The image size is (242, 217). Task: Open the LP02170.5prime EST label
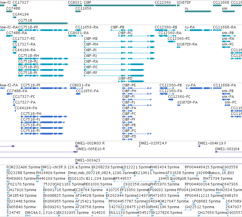coord(20,184)
